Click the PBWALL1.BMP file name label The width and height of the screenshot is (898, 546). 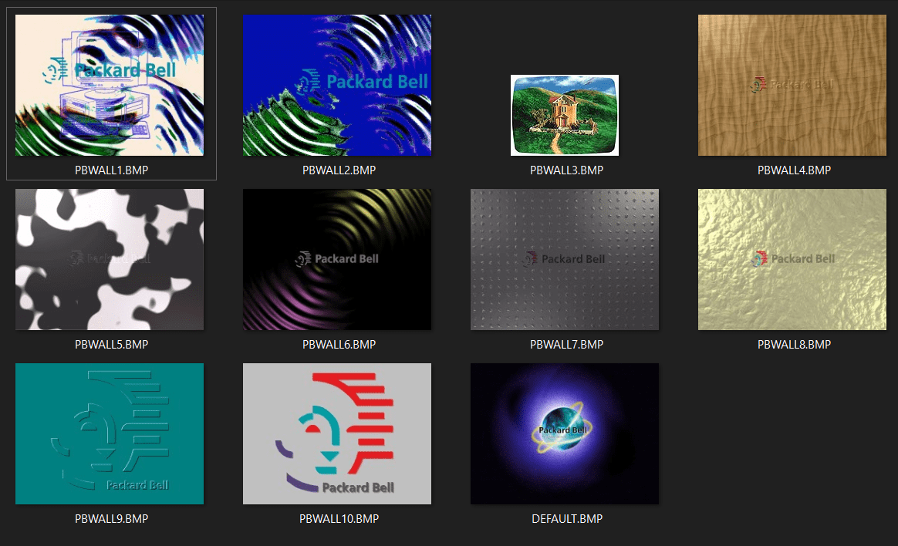click(111, 170)
